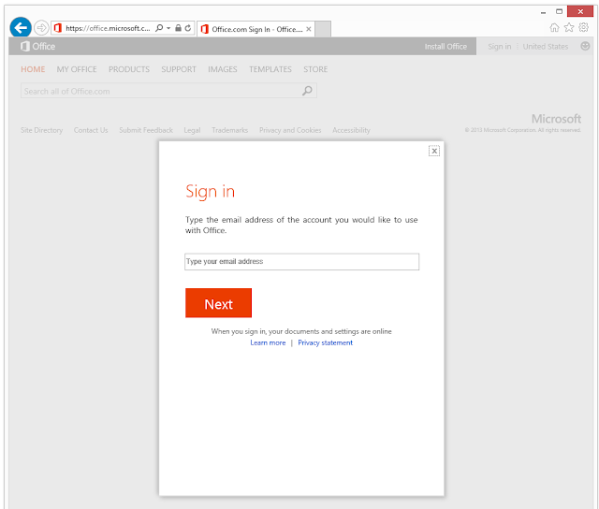Select the Office.com Sign In tab
The image size is (599, 509).
pyautogui.click(x=256, y=29)
